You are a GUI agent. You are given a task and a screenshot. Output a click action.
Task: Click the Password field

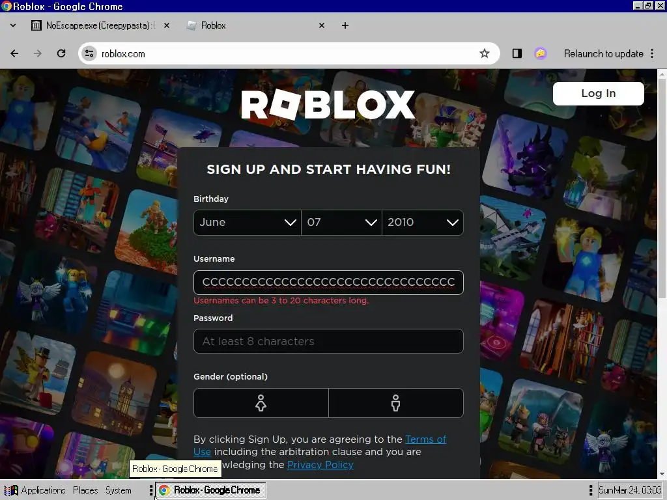tap(328, 341)
